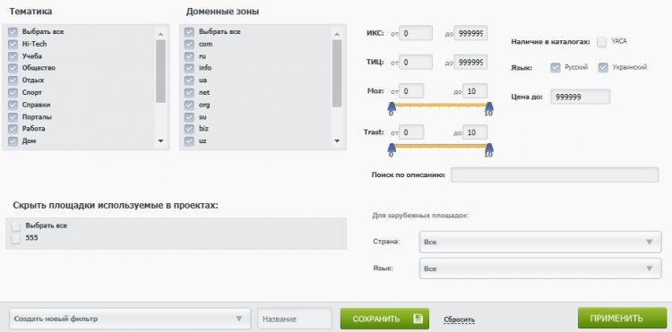Viewport: 672px width, 332px height.
Task: Toggle the biz domain zone checkbox
Action: pyautogui.click(x=189, y=129)
